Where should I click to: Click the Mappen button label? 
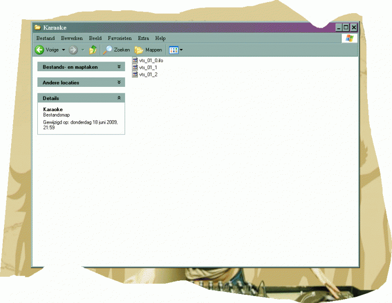point(153,50)
